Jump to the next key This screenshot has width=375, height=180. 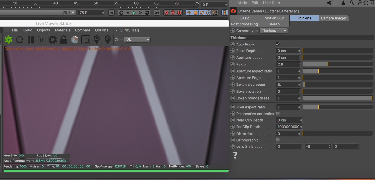pyautogui.click(x=147, y=13)
